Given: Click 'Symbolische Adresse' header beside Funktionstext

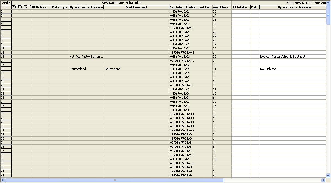Looking at the screenshot, I should click(86, 7).
